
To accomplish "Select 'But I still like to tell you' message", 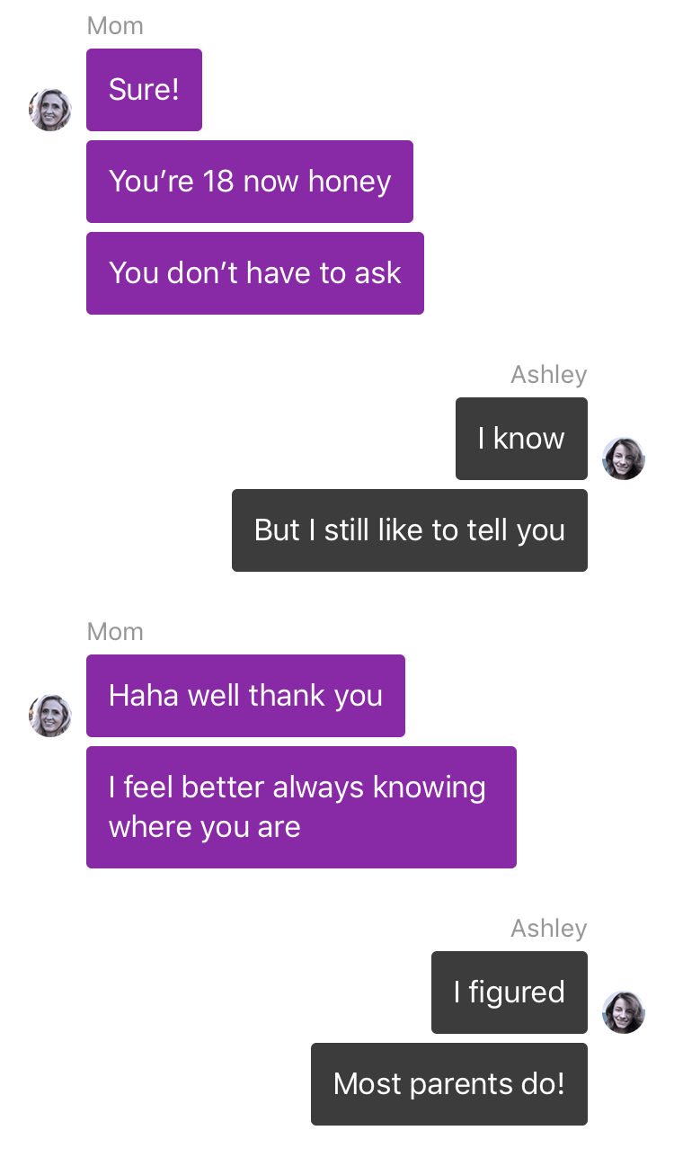I will (410, 530).
